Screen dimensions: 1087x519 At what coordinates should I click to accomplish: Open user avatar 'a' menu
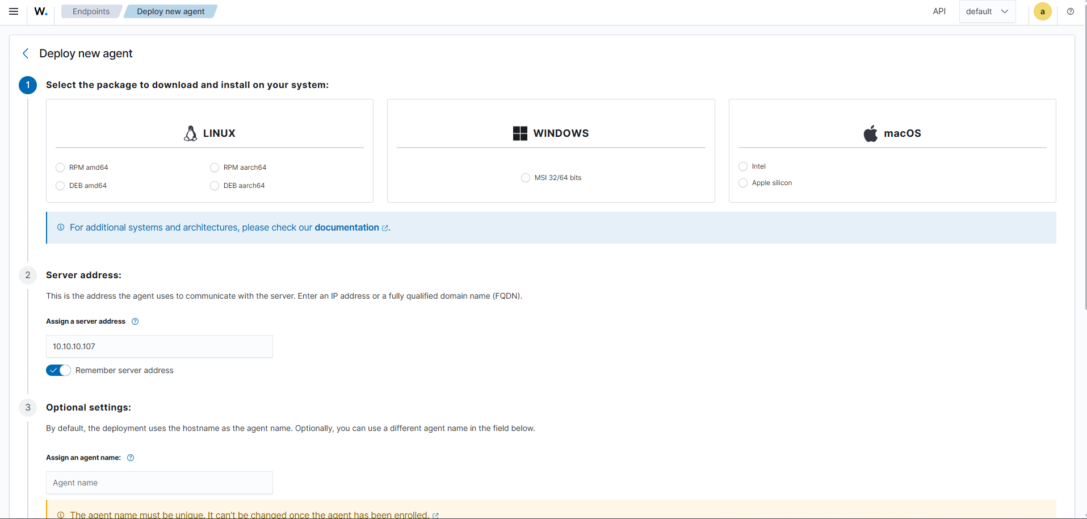[1043, 11]
